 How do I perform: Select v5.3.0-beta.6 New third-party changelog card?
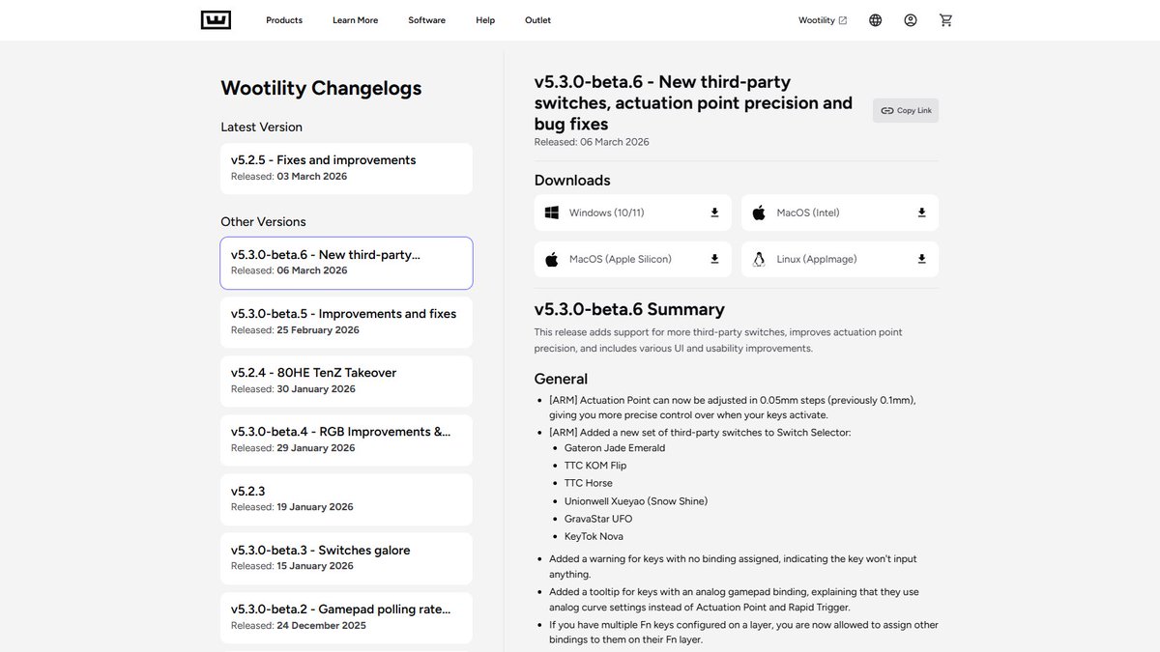[346, 263]
